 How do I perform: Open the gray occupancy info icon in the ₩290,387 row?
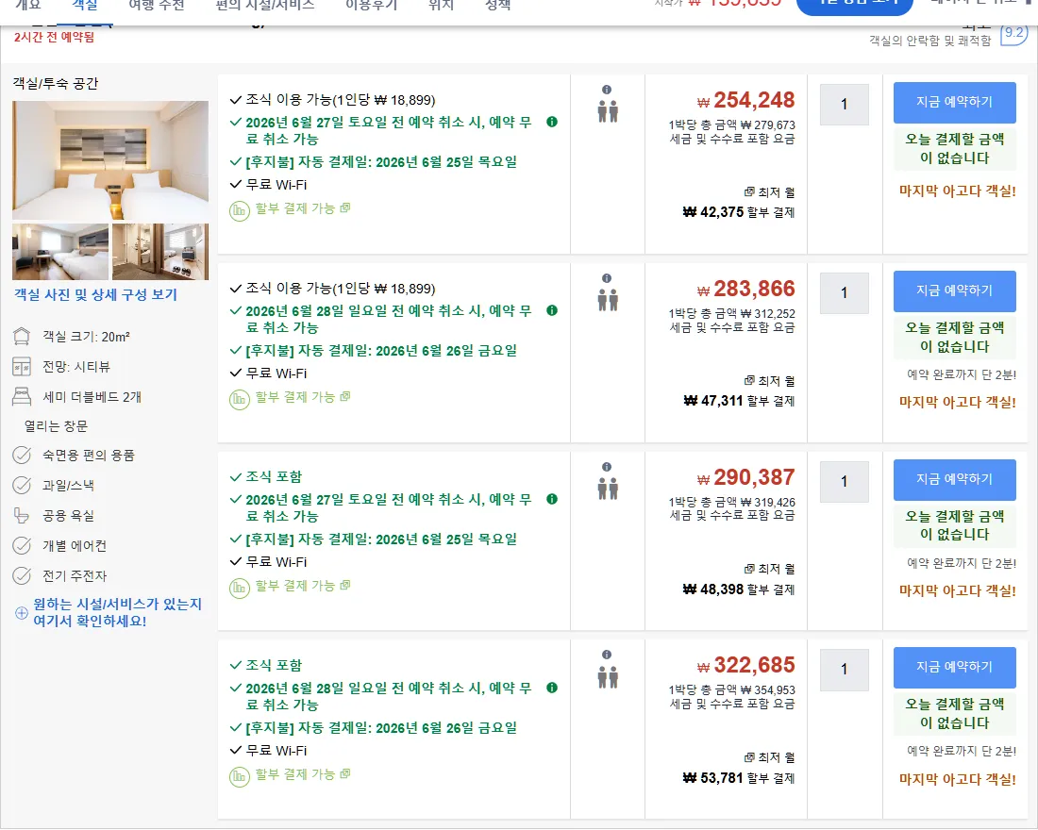[x=607, y=467]
